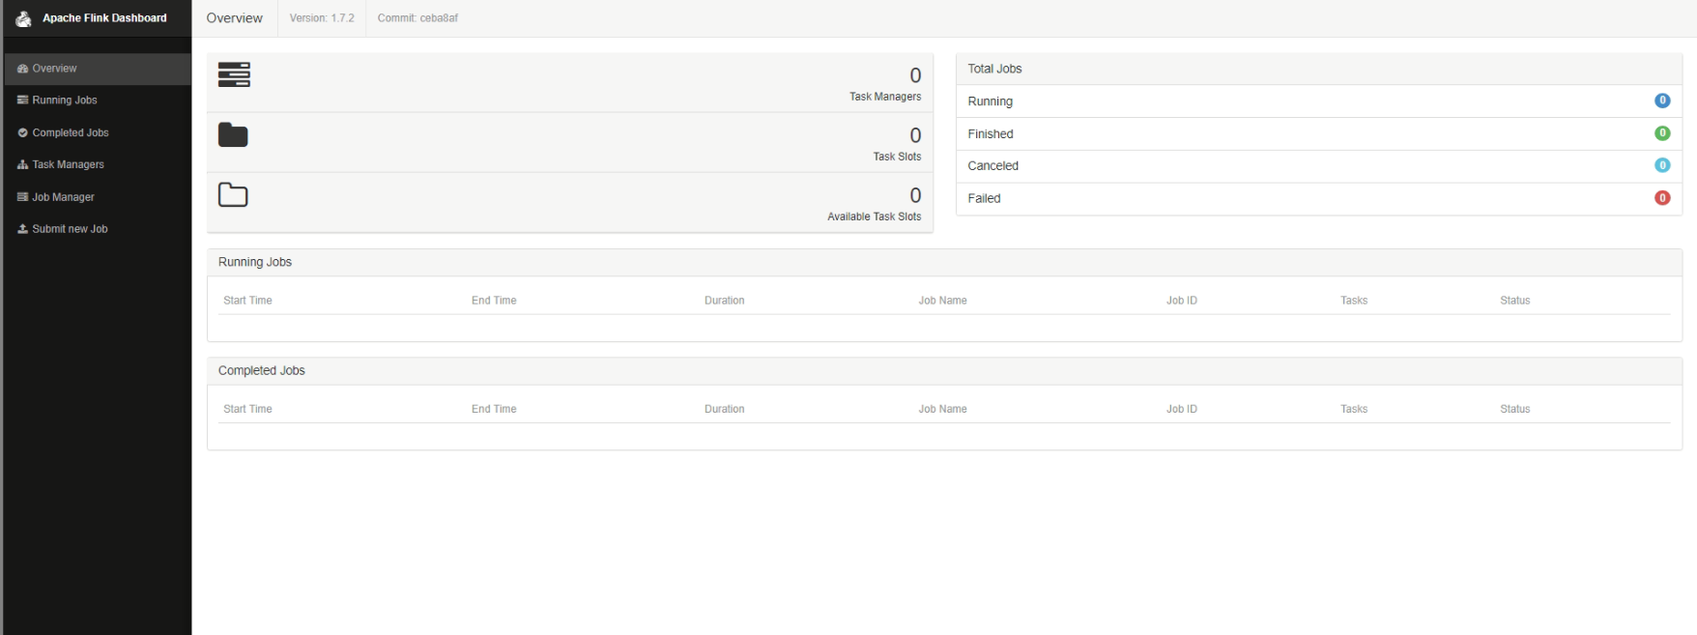The image size is (1697, 635).
Task: Click Status column in Running Jobs
Action: (1514, 301)
